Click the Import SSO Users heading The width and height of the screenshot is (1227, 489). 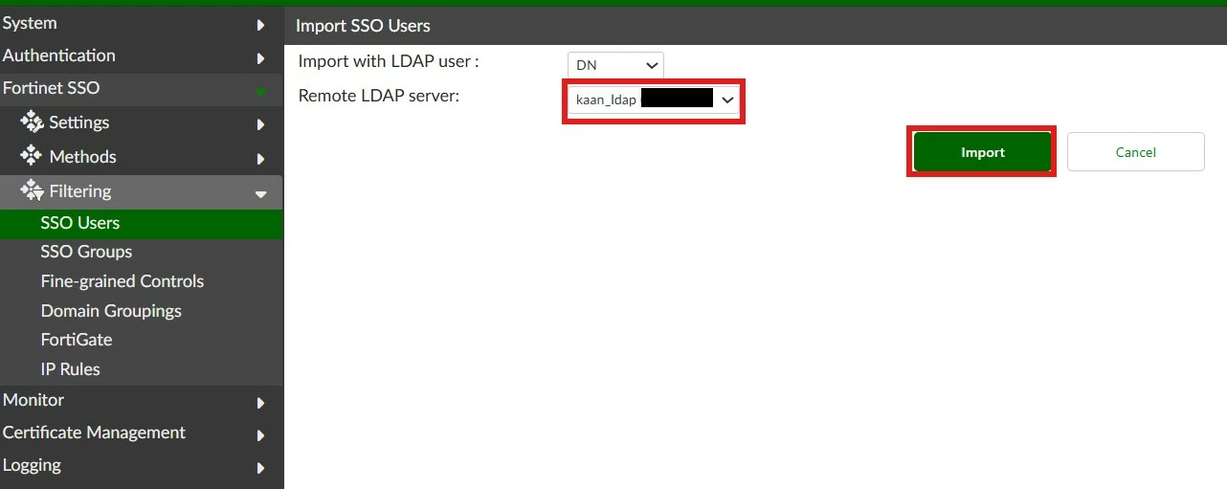pyautogui.click(x=363, y=26)
